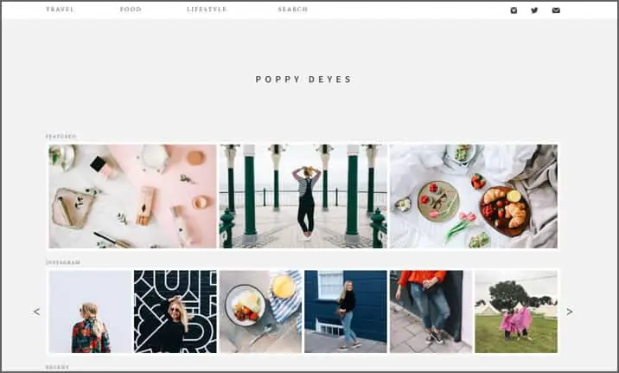Open the Travel menu

coord(60,10)
